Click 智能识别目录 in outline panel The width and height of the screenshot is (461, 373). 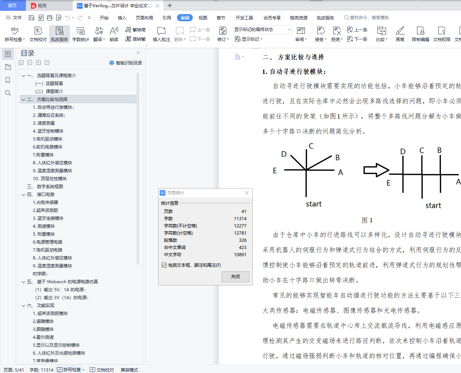(x=125, y=63)
